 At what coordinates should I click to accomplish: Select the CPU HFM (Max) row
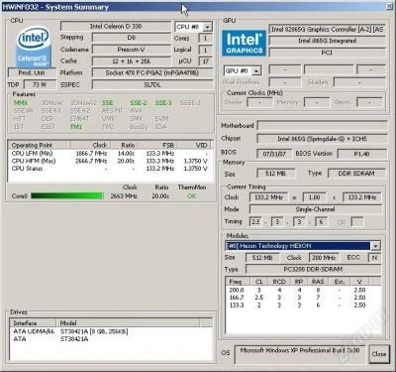pos(110,161)
